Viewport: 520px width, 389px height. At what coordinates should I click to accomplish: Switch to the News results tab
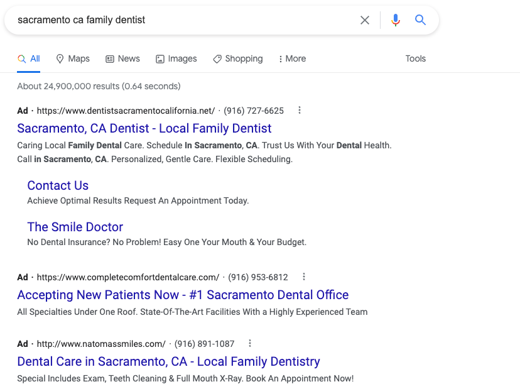(122, 58)
